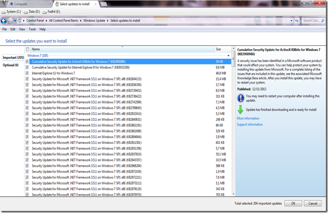This screenshot has width=328, height=213.
Task: Go to All Control Panel Items breadcrumb
Action: click(x=63, y=21)
